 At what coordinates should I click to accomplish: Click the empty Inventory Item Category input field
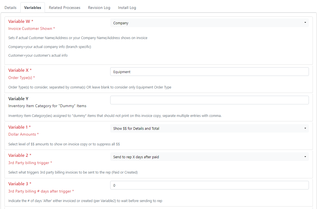coord(210,100)
